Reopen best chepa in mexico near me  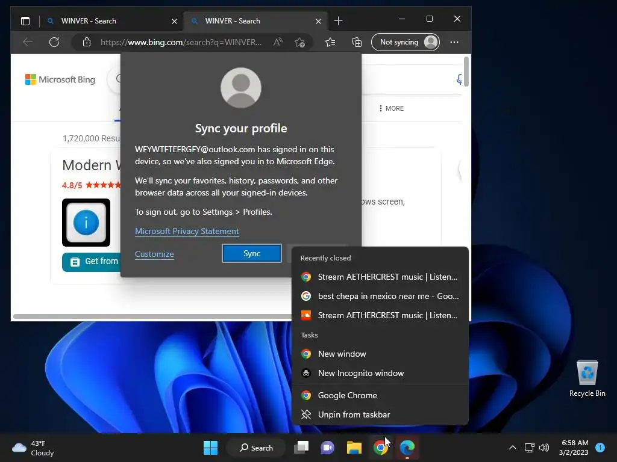[x=380, y=296]
